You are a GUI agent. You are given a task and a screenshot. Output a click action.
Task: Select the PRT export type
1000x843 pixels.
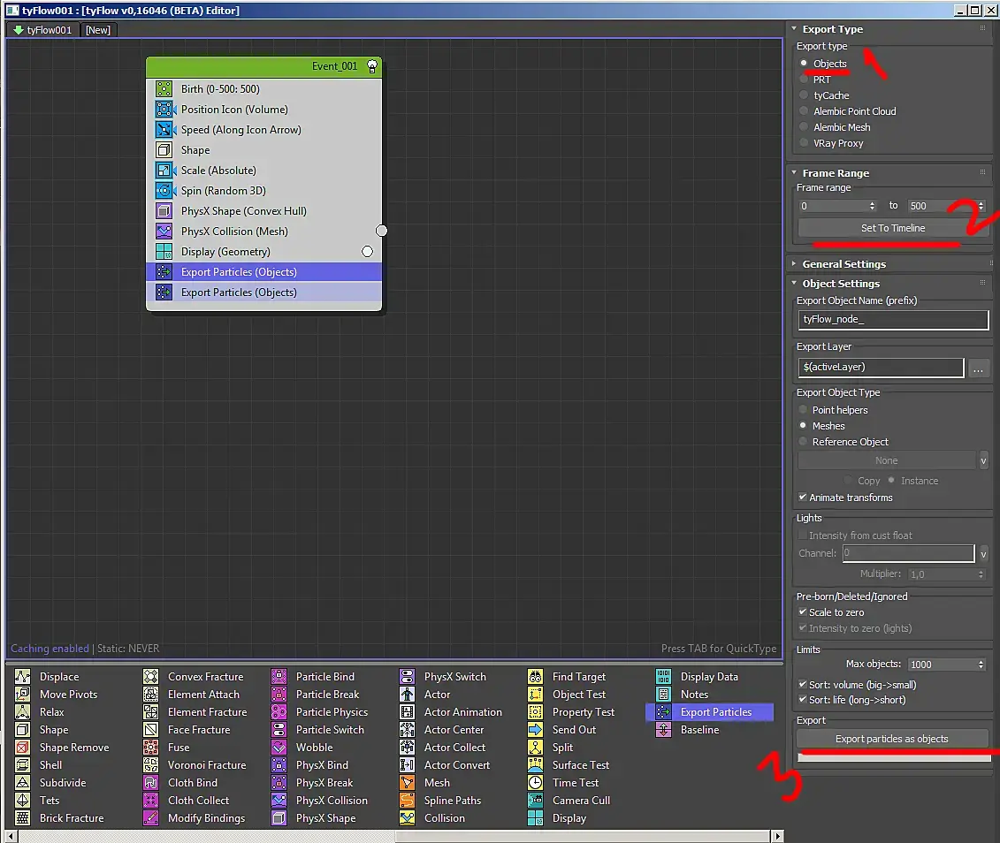(x=804, y=79)
